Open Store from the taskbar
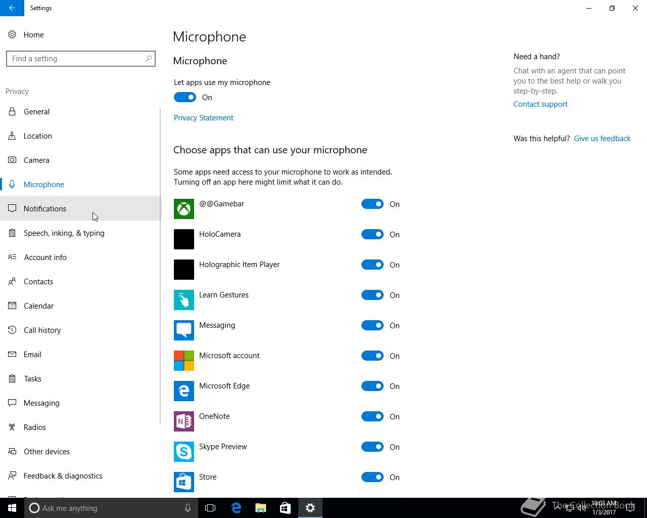This screenshot has height=518, width=647. 286,508
